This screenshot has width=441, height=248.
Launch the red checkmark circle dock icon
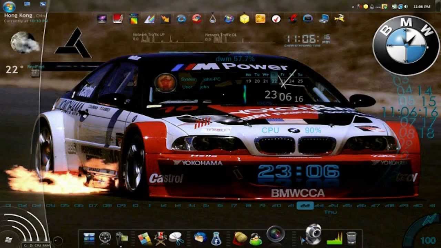(x=276, y=19)
